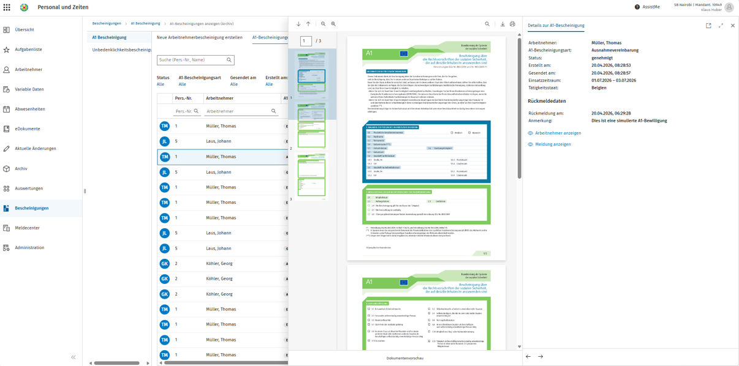The width and height of the screenshot is (739, 366).
Task: Click the Aktuelle Änderungen pencil icon
Action: [6, 149]
